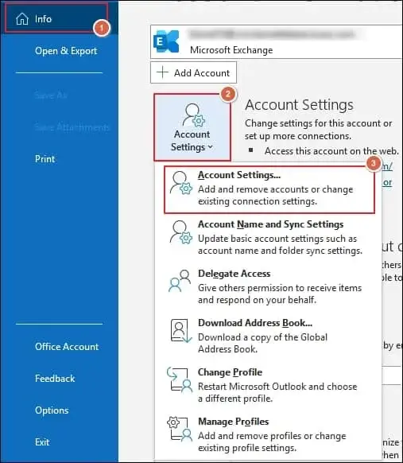The height and width of the screenshot is (463, 403).
Task: Choose Download Address Book... menu entry
Action: [268, 336]
